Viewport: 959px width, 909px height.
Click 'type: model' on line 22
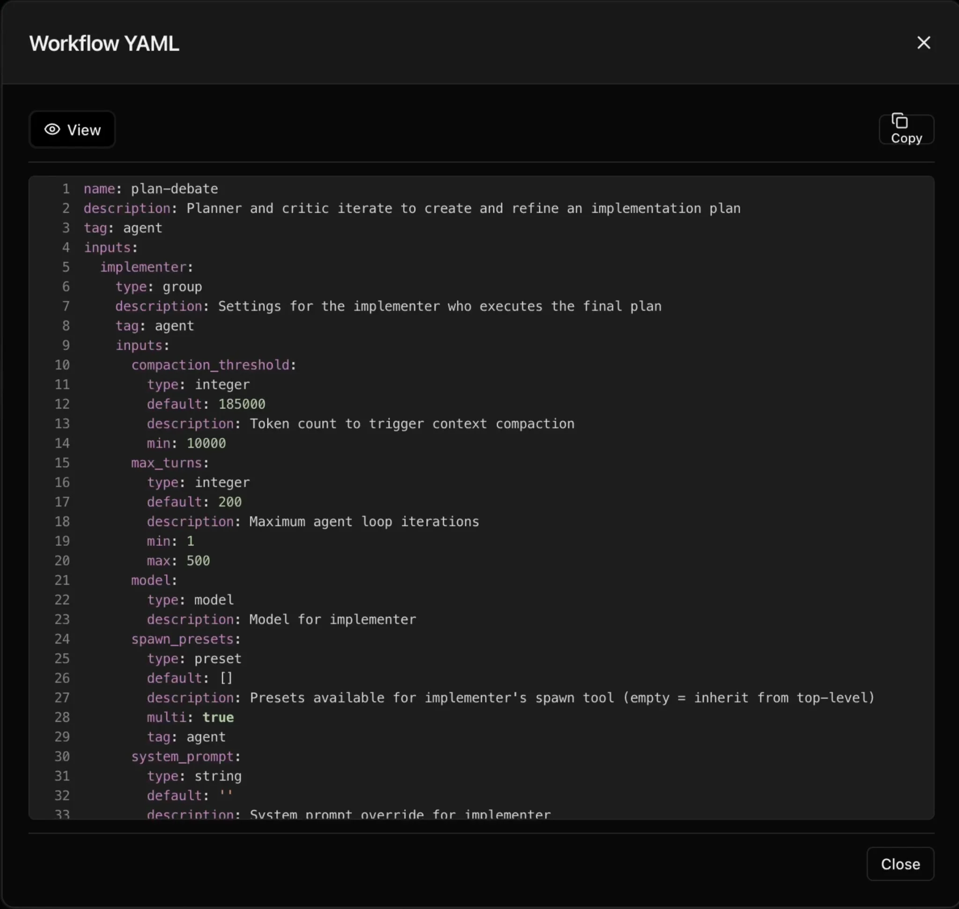pos(191,600)
